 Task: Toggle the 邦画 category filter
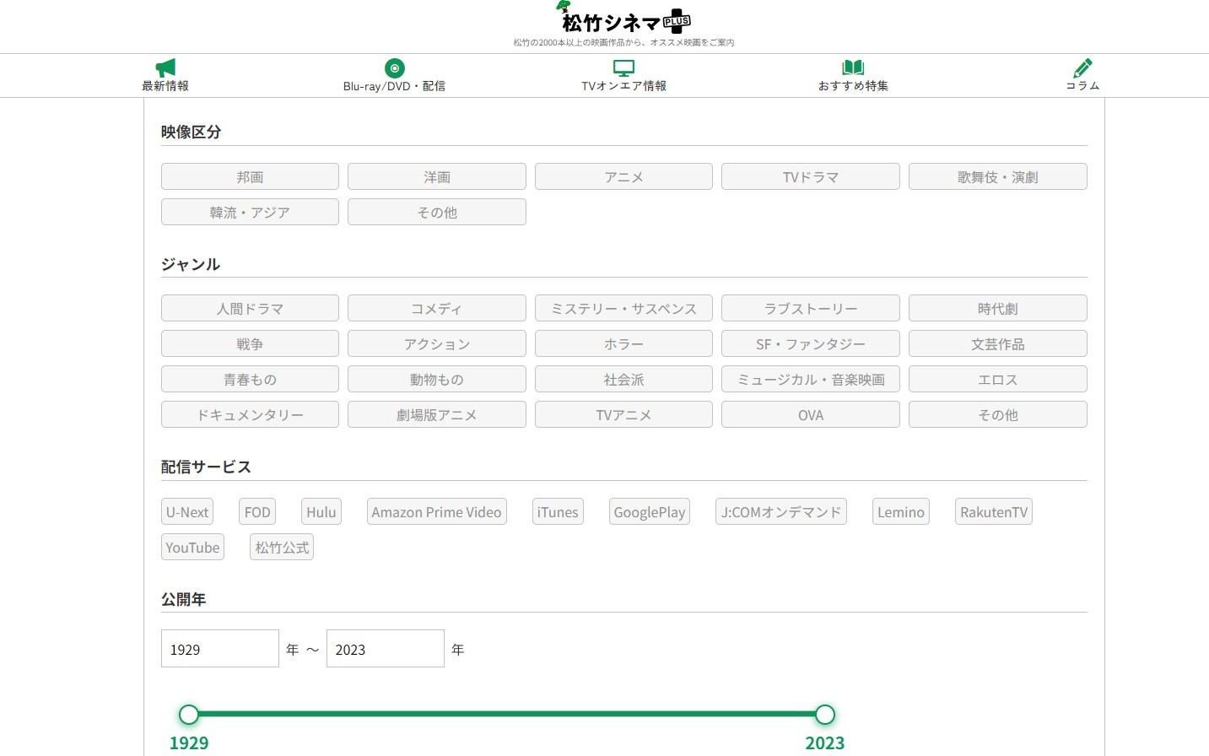pyautogui.click(x=250, y=176)
